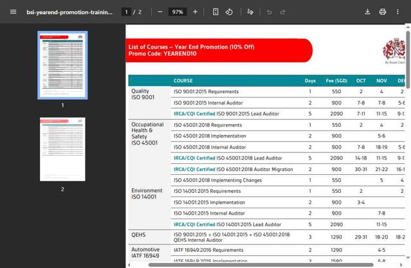
Task: Download the PDF file
Action: coord(367,12)
